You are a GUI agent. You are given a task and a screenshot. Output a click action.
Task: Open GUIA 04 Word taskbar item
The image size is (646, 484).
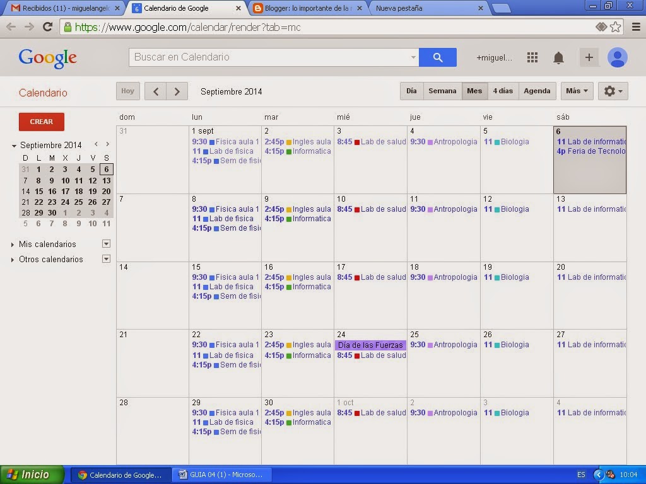[x=221, y=475]
